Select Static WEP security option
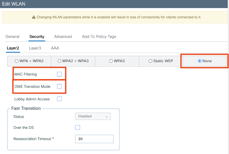The width and height of the screenshot is (229, 154). click(x=150, y=61)
